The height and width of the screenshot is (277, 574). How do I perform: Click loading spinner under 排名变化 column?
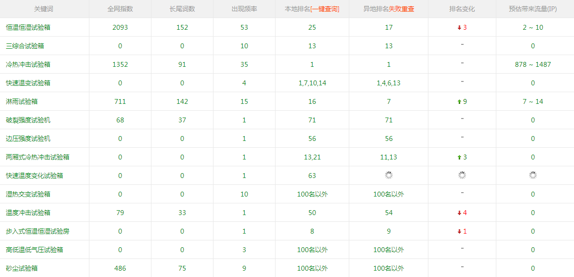pyautogui.click(x=462, y=176)
